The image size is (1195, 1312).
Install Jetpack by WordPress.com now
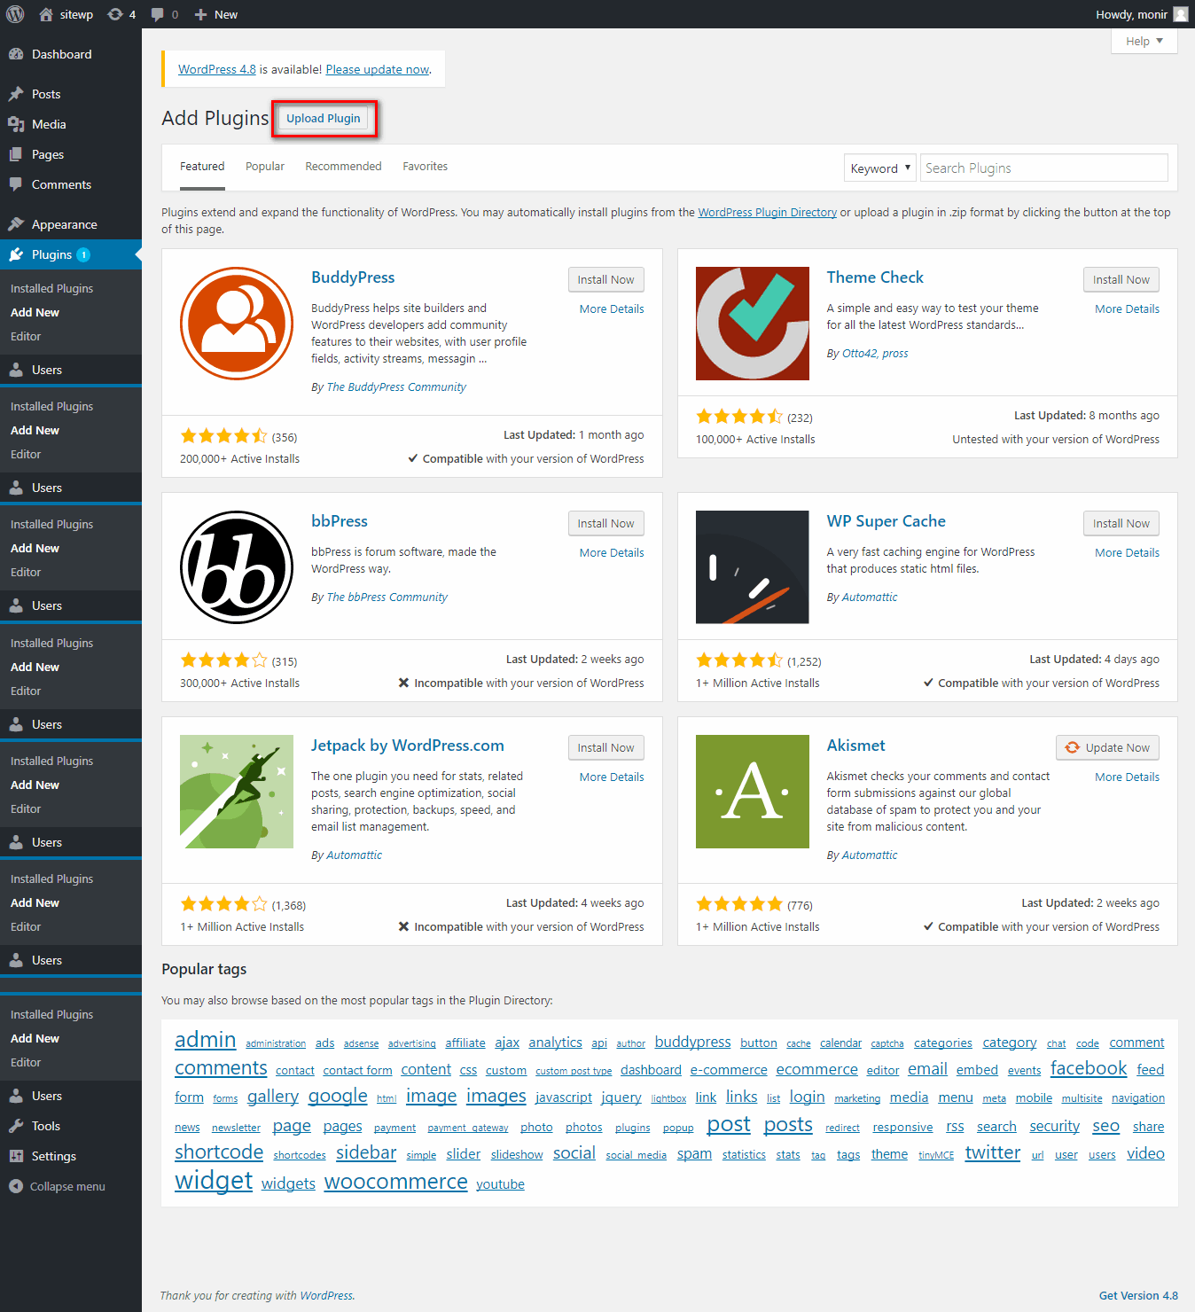pyautogui.click(x=606, y=747)
